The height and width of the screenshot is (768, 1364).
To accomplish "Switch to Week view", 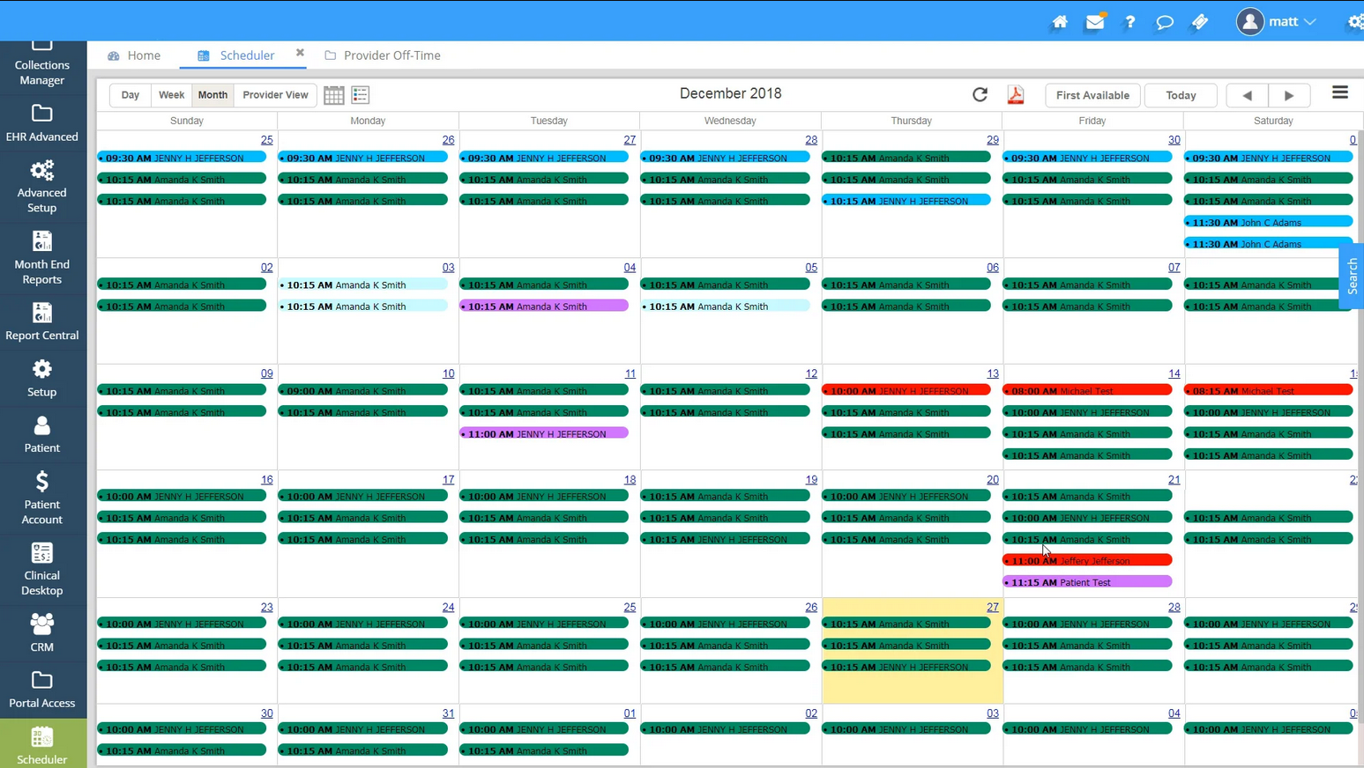I will click(171, 95).
